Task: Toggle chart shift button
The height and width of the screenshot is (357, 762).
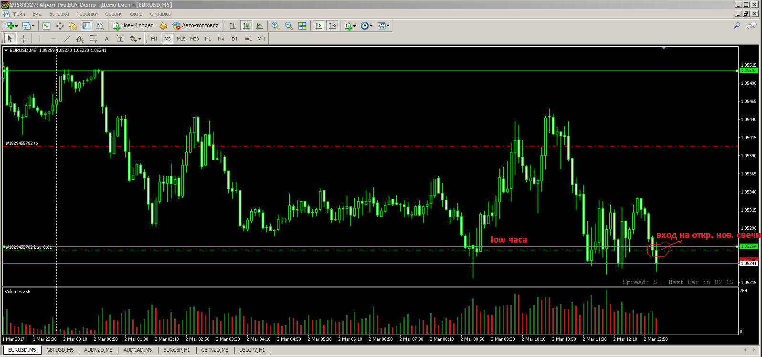Action: (332, 26)
